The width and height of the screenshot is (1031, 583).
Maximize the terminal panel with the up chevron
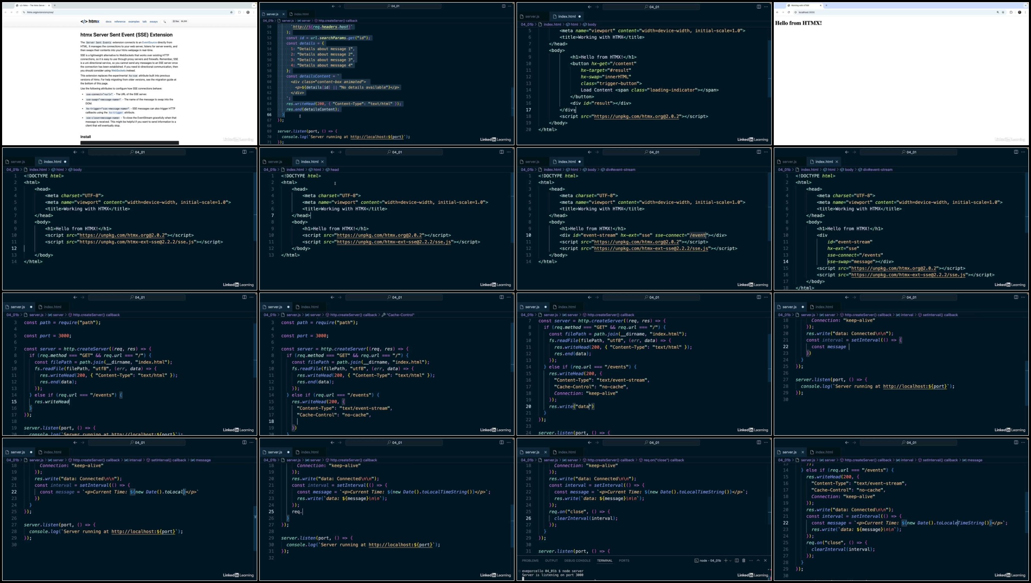click(758, 560)
